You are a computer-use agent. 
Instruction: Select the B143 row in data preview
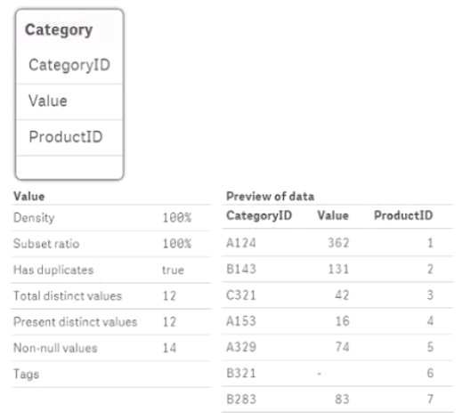click(x=337, y=269)
